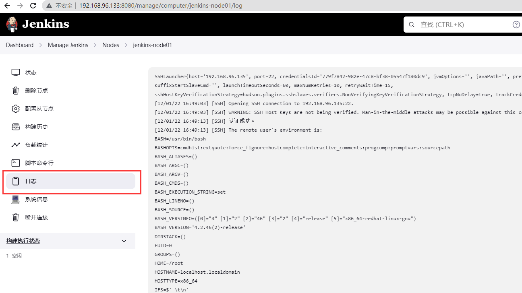
Task: Click log line HOSTNAME=localhost.localdomain
Action: click(197, 272)
